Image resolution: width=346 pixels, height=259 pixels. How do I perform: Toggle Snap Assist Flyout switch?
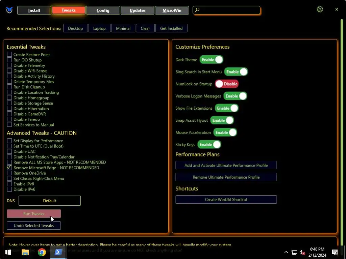point(222,120)
